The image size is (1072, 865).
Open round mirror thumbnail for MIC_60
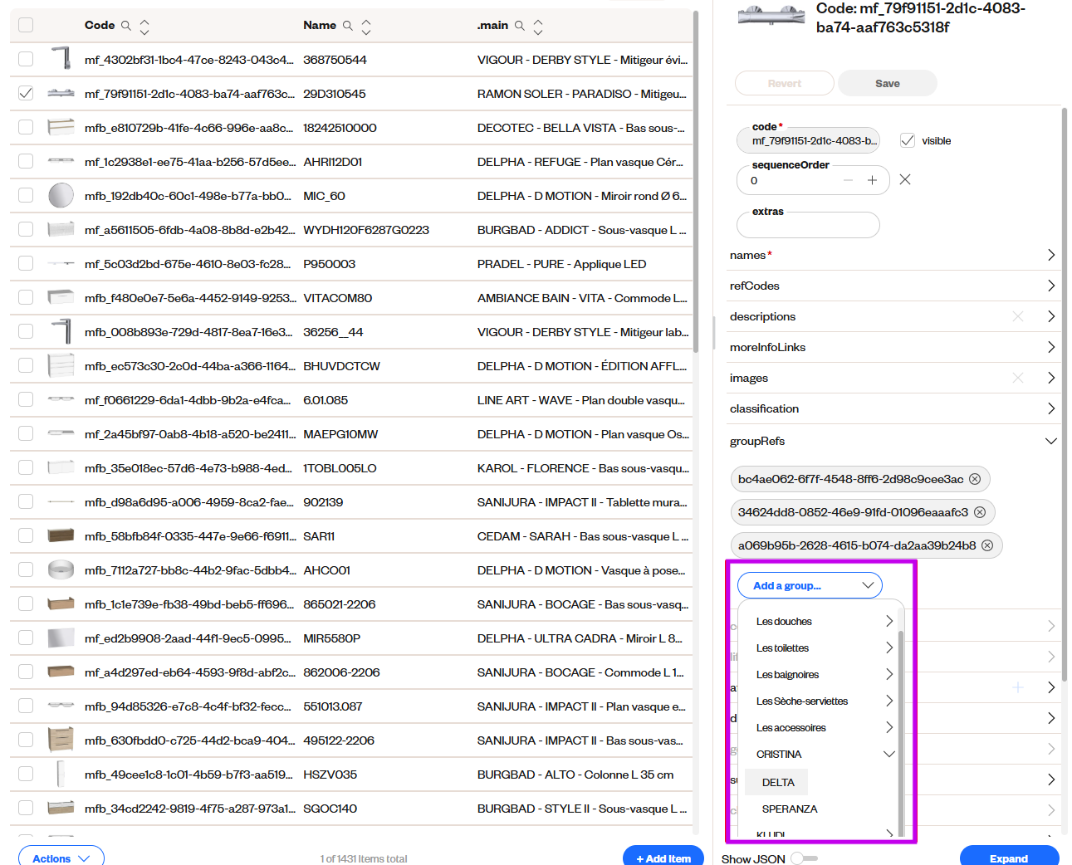coord(61,195)
